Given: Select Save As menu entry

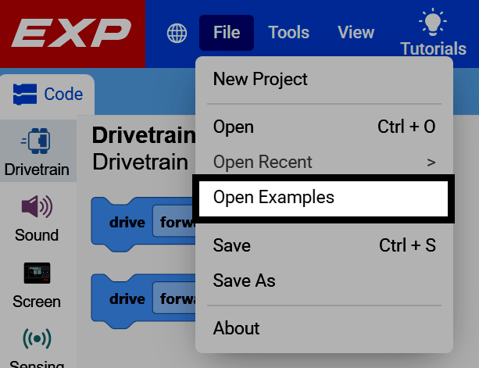Looking at the screenshot, I should pyautogui.click(x=324, y=280).
